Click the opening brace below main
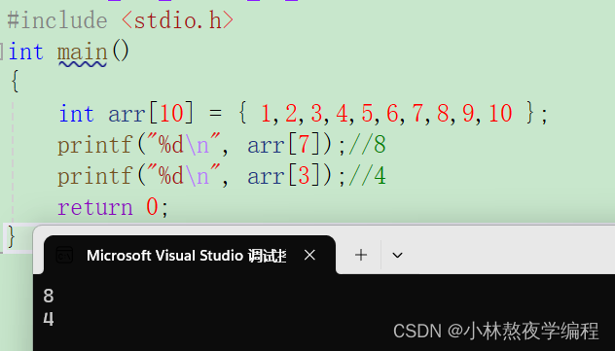This screenshot has width=615, height=351. pyautogui.click(x=15, y=82)
